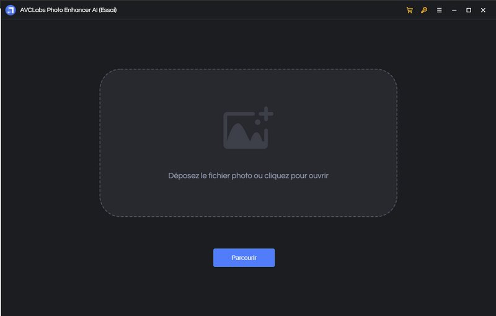Close the AVCLabs Photo Enhancer window

point(483,10)
